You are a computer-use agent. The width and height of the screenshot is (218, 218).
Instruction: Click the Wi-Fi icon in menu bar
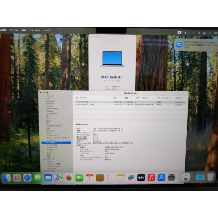(193, 33)
